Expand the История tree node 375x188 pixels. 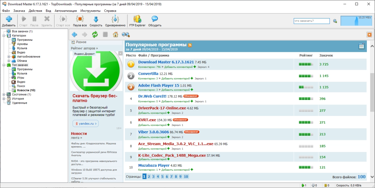[x=4, y=99]
